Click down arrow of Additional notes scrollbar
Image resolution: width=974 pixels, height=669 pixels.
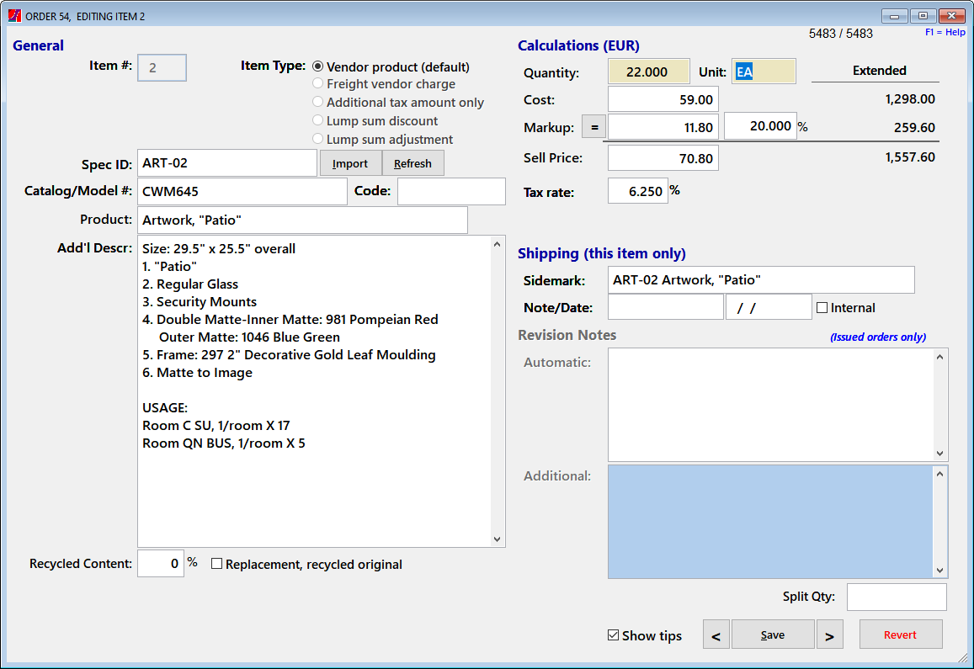pyautogui.click(x=939, y=570)
